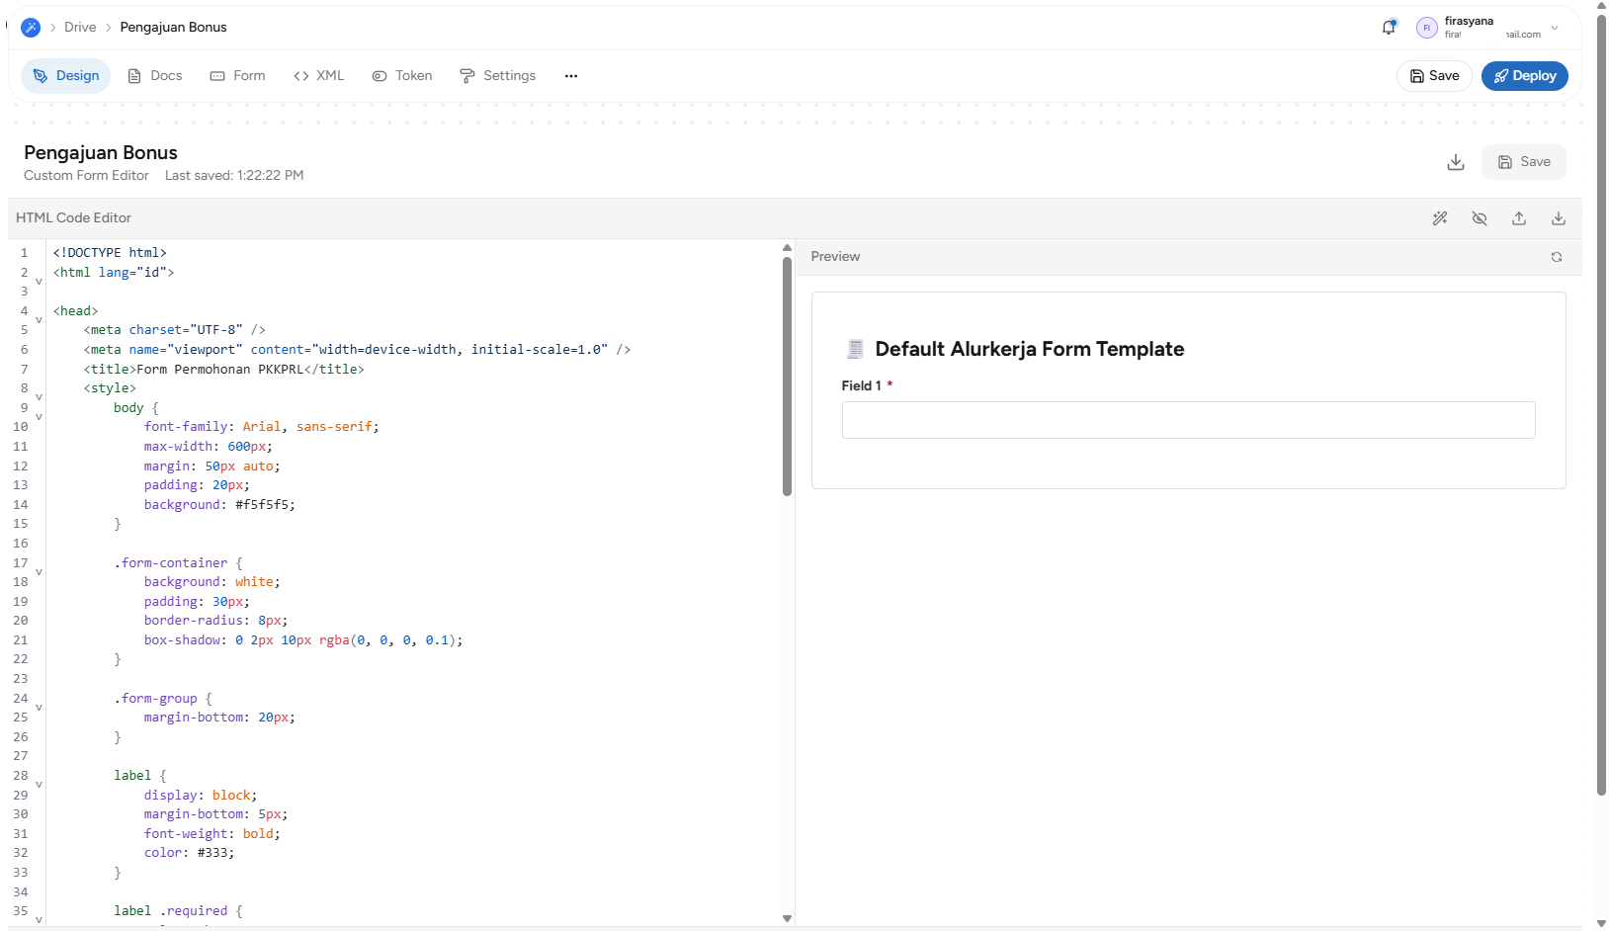Click the code editor vertical scrollbar thumb
The width and height of the screenshot is (1609, 931).
click(x=787, y=377)
